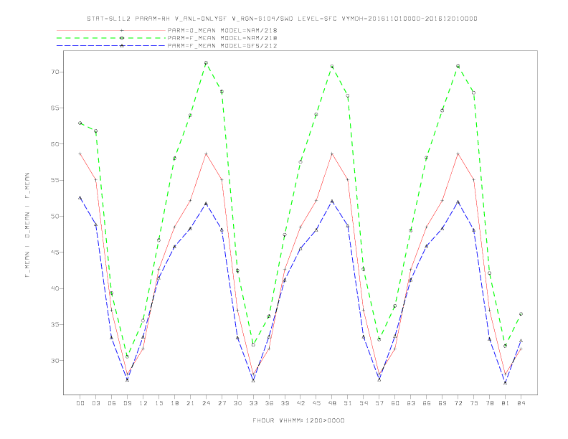Select legend entry PARM=O_MEAN MODEL=NAM/218
Screen dimensions: 568x439
(222, 30)
